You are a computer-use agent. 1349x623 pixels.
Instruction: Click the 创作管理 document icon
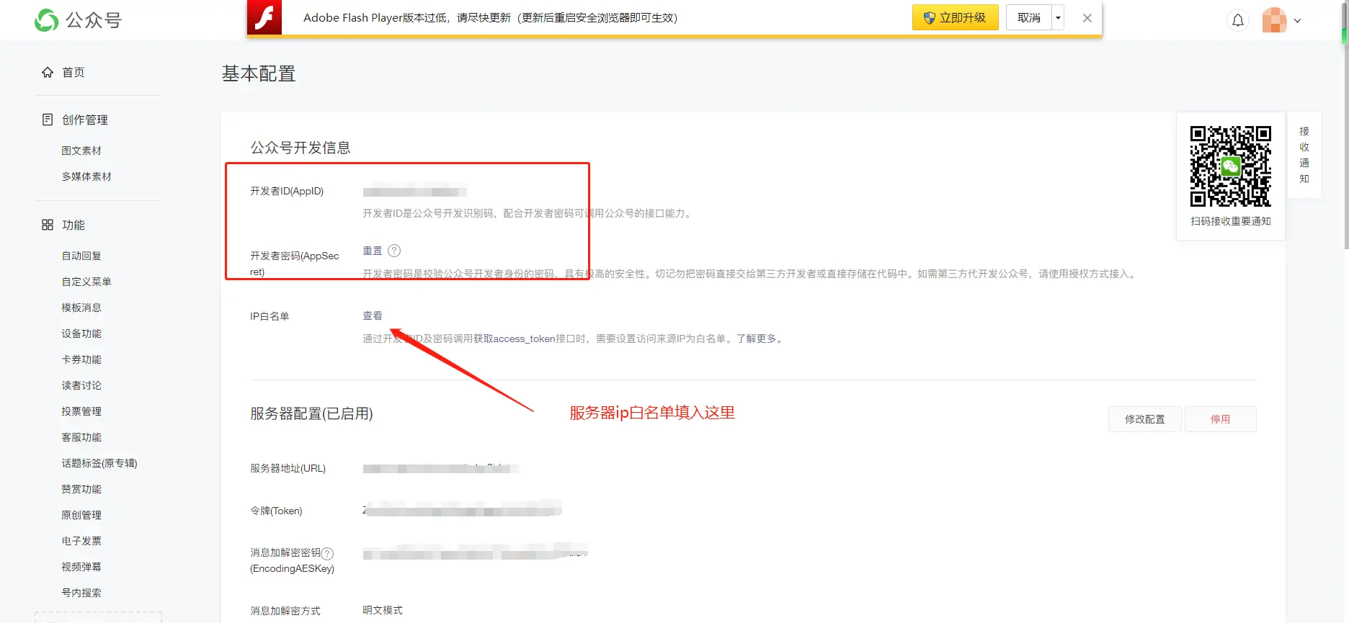click(x=48, y=120)
